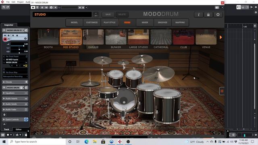Click the camera snapshot icon in plugin header
Image resolution: width=258 pixels, height=145 pixels.
pyautogui.click(x=217, y=8)
